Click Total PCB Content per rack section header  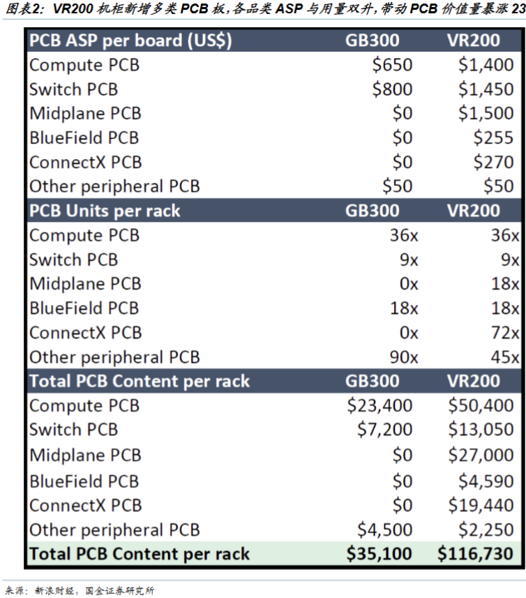pos(140,382)
